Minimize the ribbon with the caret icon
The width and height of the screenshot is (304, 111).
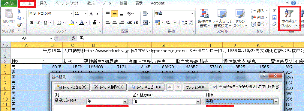[287, 3]
